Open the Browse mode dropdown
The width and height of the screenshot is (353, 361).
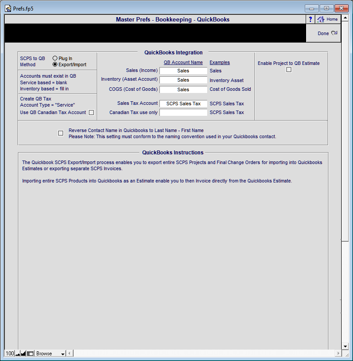[x=50, y=354]
